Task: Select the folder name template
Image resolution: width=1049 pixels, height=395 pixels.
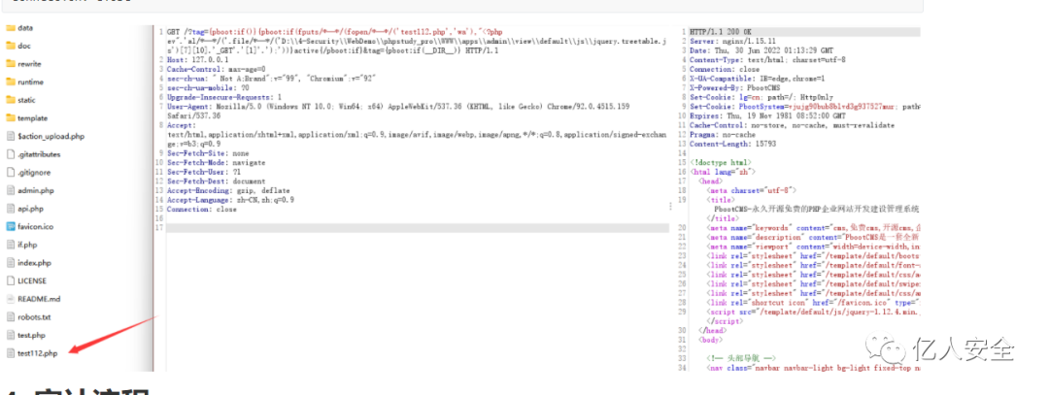Action: (x=33, y=118)
